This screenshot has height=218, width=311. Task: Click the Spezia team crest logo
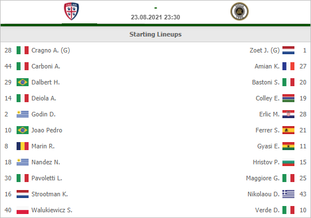click(x=240, y=11)
